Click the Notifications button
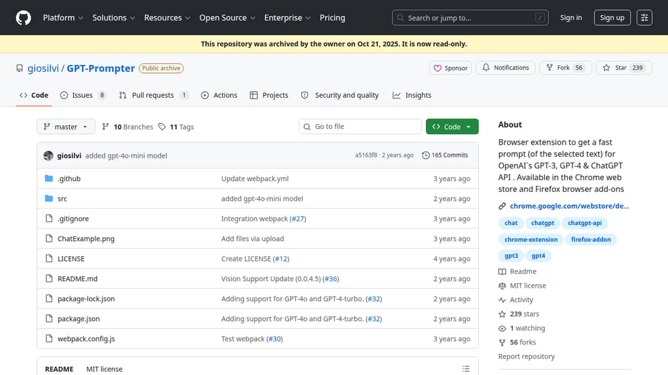Viewport: 668px width, 375px height. 505,68
